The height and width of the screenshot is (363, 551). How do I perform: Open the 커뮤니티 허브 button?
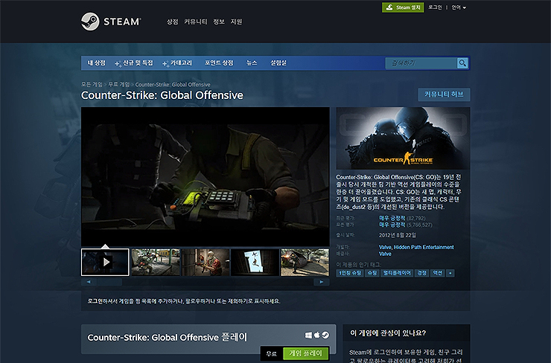pyautogui.click(x=444, y=94)
